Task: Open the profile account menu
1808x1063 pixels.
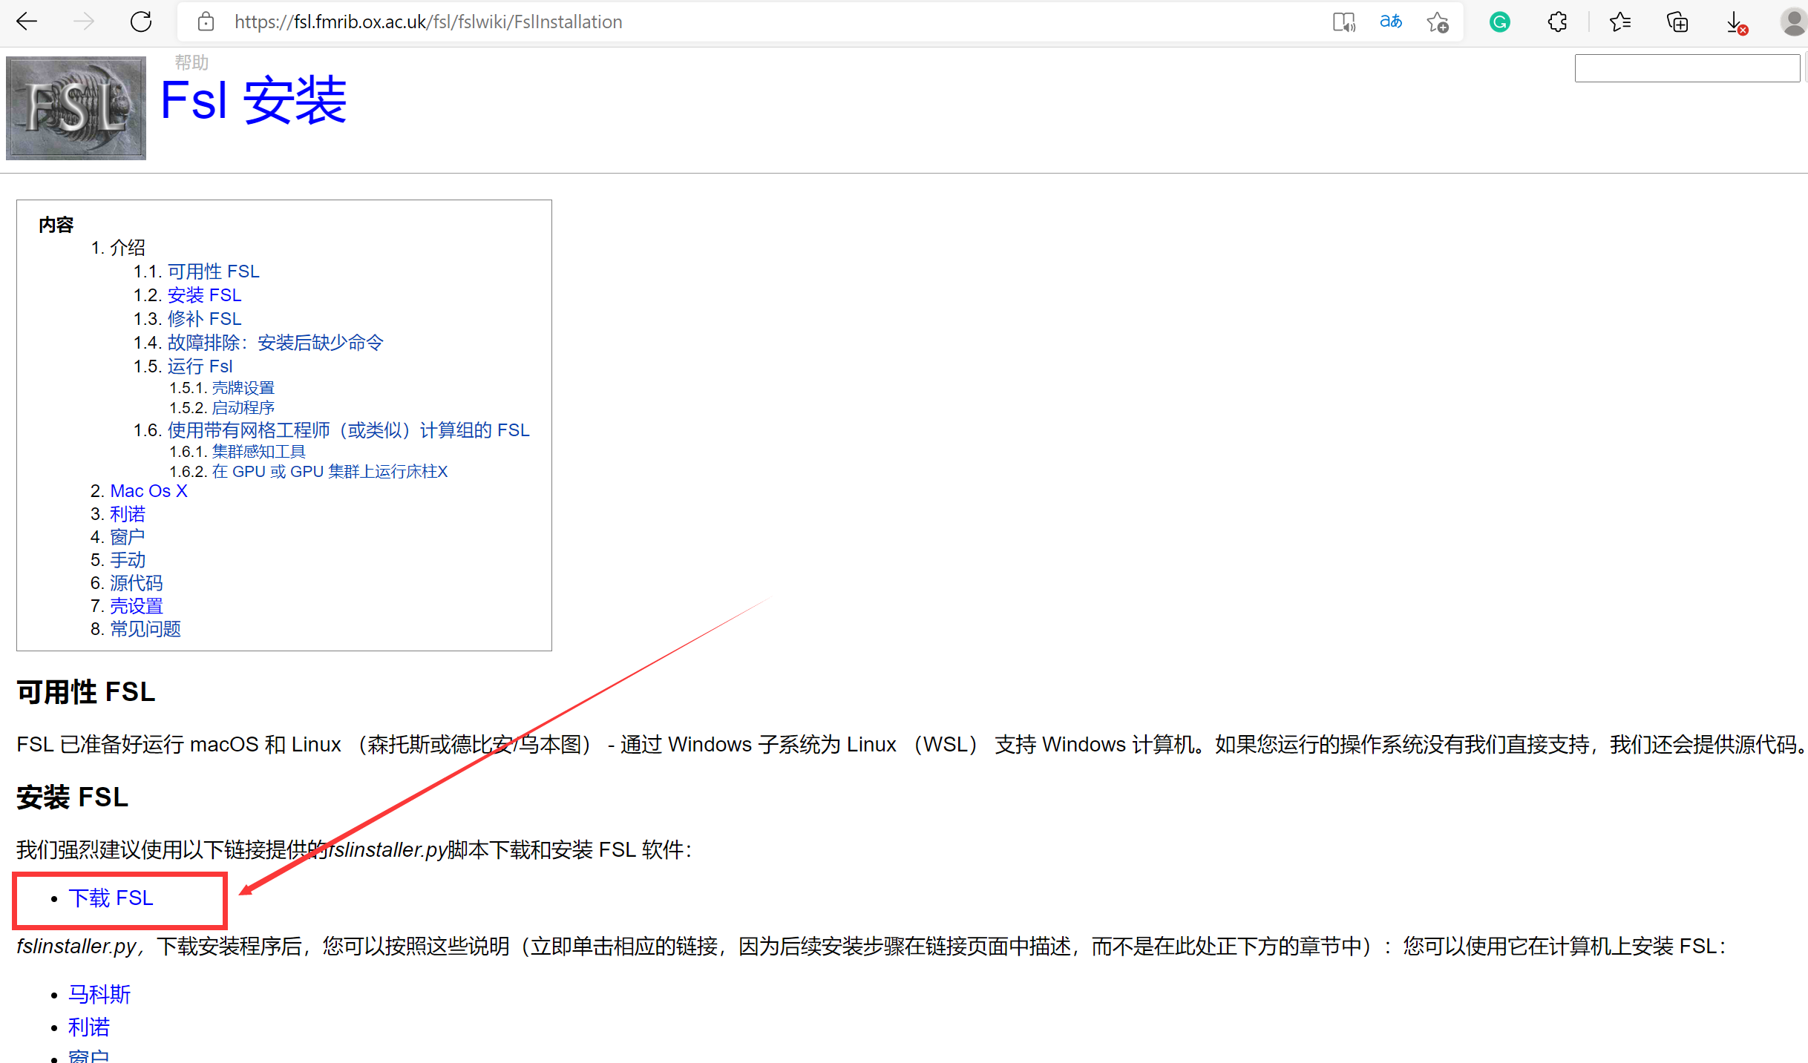Action: click(1792, 22)
